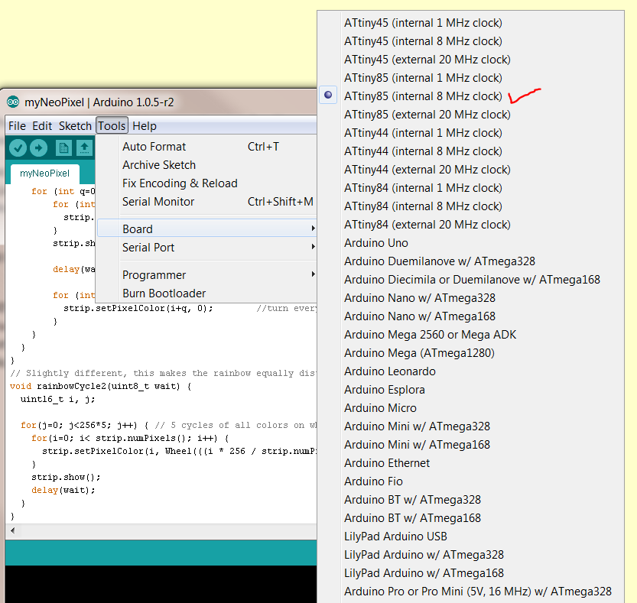Viewport: 637px width, 603px height.
Task: Choose Arduino Nano w/ ATmega328
Action: point(420,297)
